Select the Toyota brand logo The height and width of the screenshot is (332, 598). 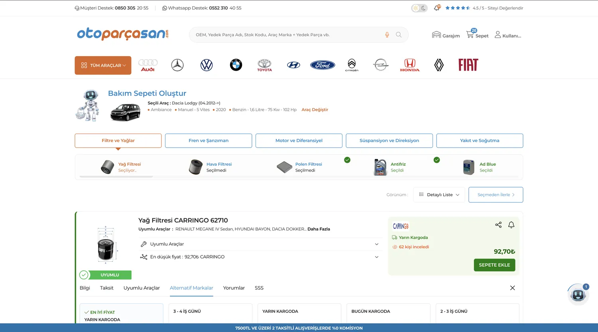(x=265, y=65)
